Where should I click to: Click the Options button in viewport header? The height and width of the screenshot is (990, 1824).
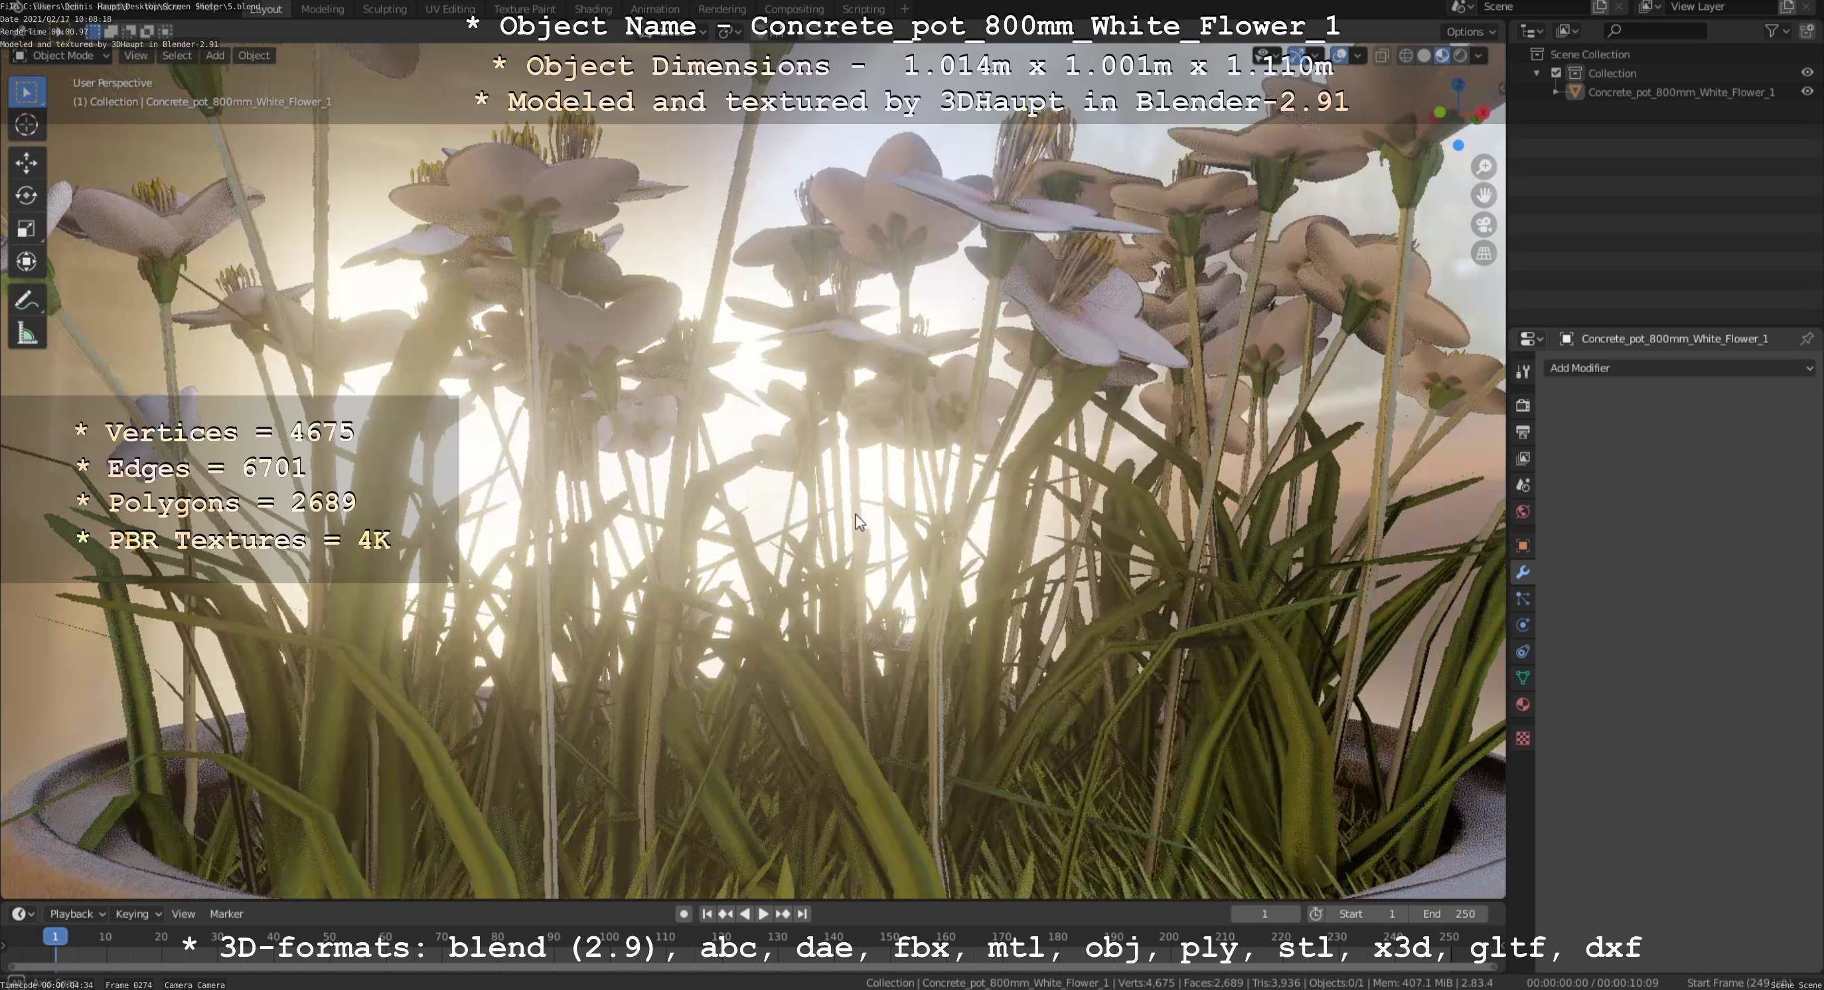[1470, 32]
